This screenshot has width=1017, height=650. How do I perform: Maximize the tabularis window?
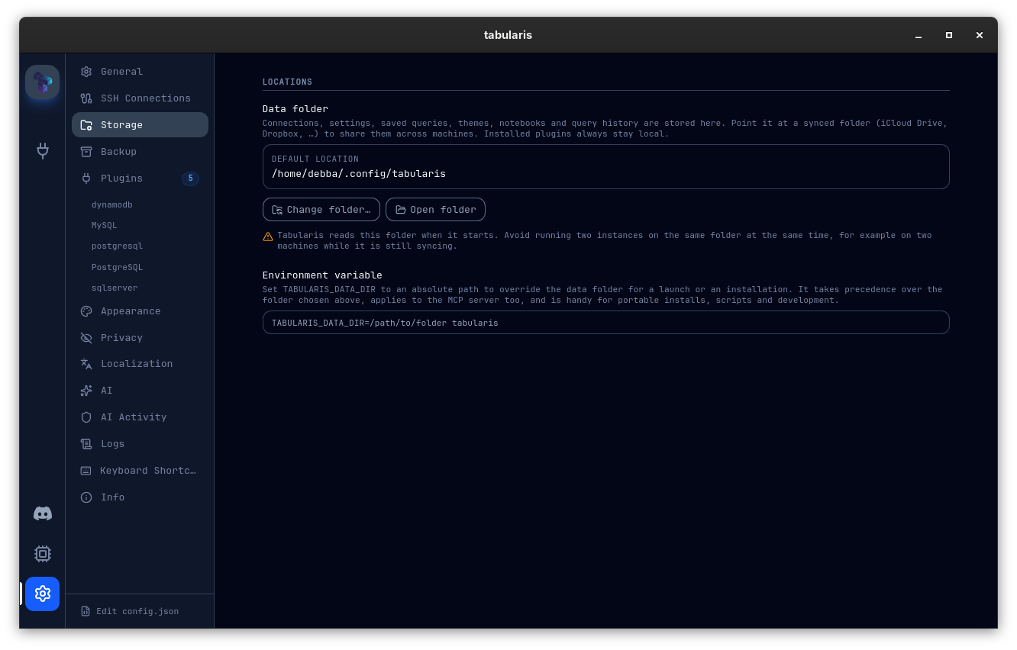click(x=949, y=35)
